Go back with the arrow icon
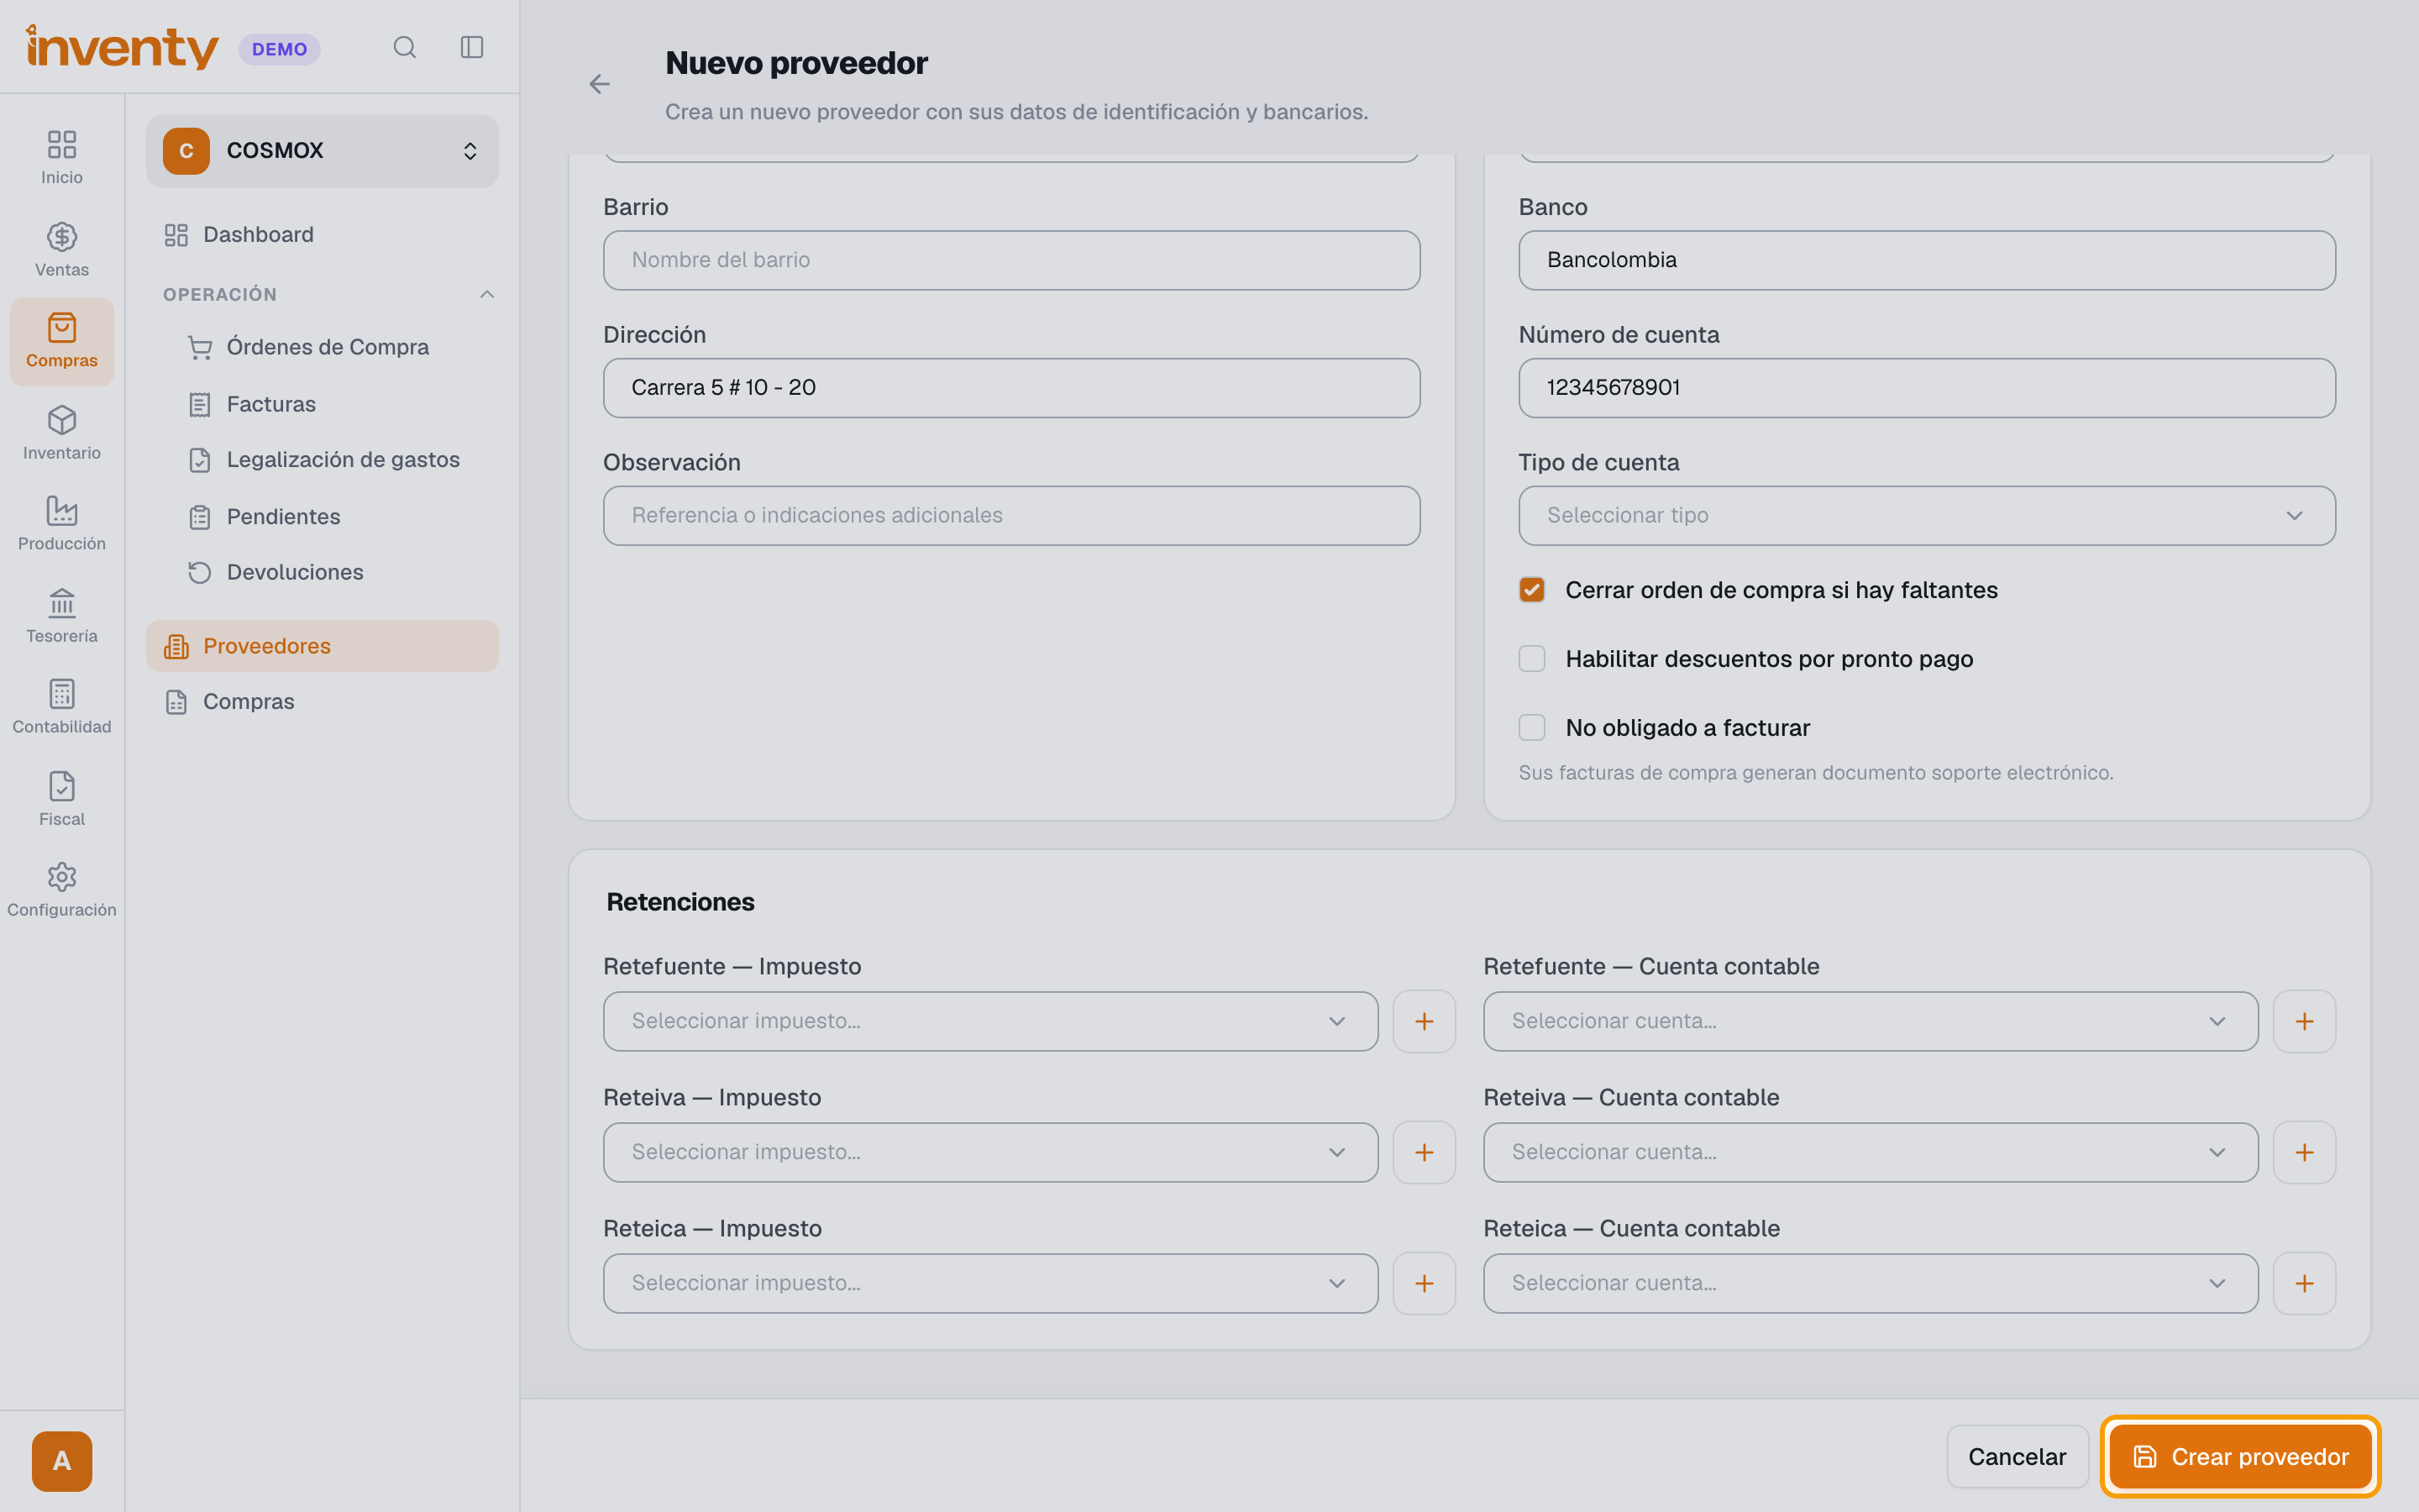Screen dimensions: 2419x1512 point(600,84)
